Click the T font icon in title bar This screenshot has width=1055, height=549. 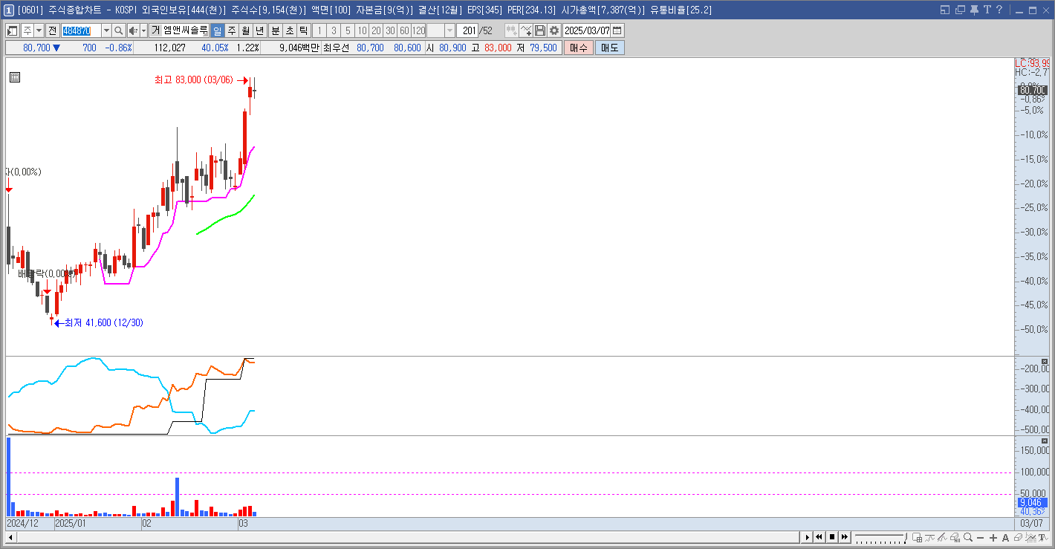987,10
